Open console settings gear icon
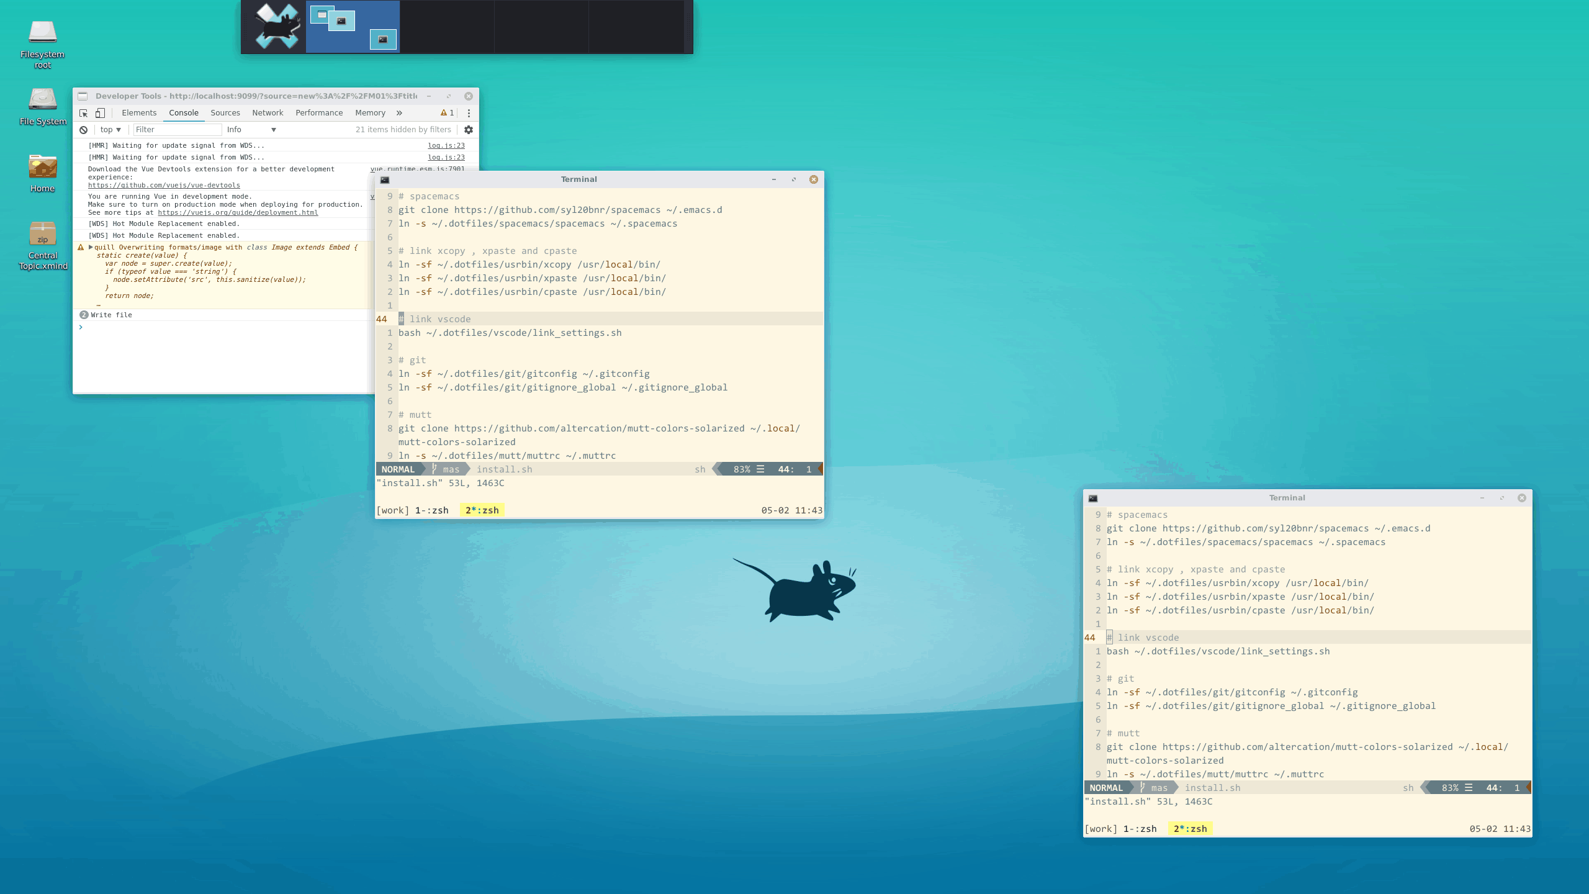Viewport: 1589px width, 894px height. [x=469, y=130]
